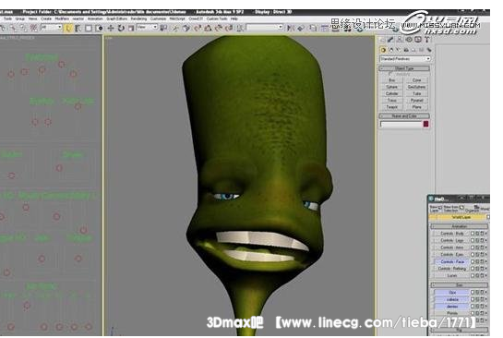Click the dark red object color swatch
This screenshot has height=338, width=503.
(x=425, y=124)
